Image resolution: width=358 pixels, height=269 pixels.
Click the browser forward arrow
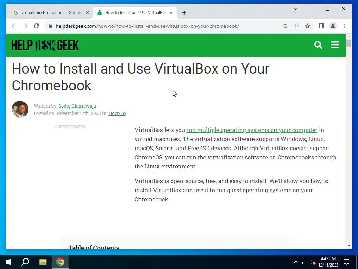[25, 26]
